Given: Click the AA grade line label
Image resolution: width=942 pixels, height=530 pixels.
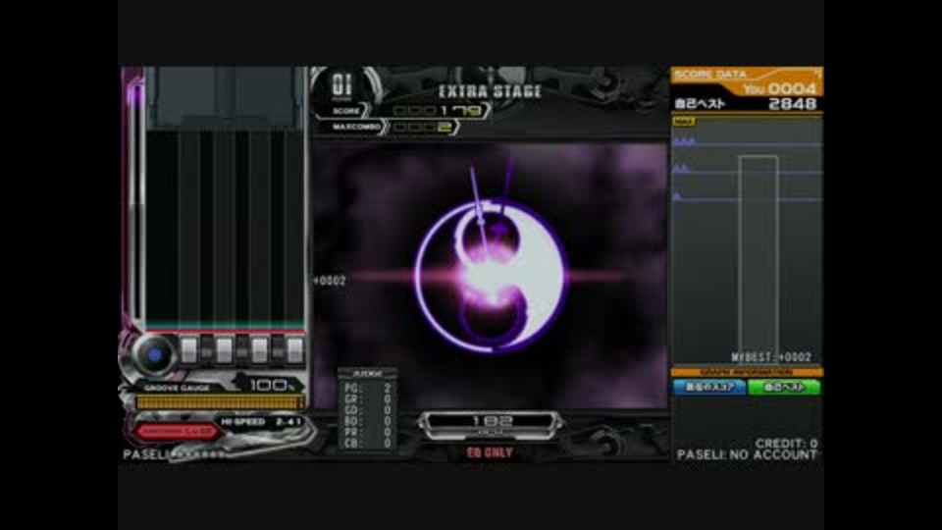Looking at the screenshot, I should pos(681,170).
